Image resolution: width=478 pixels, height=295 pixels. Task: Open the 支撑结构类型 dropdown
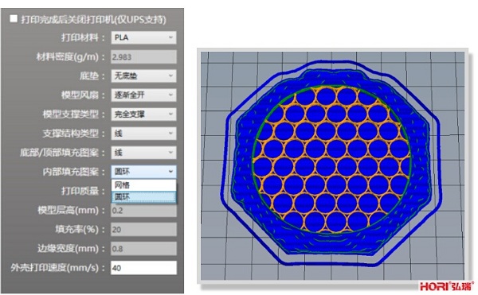click(x=143, y=134)
